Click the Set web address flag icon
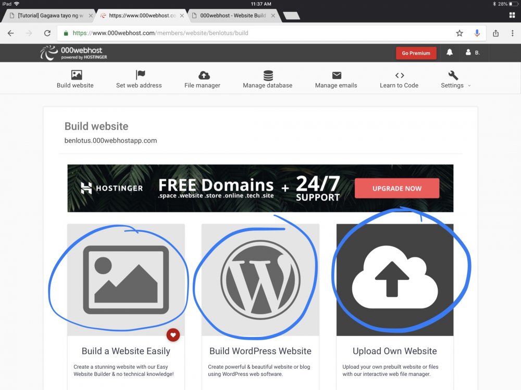The image size is (521, 390). click(x=140, y=75)
